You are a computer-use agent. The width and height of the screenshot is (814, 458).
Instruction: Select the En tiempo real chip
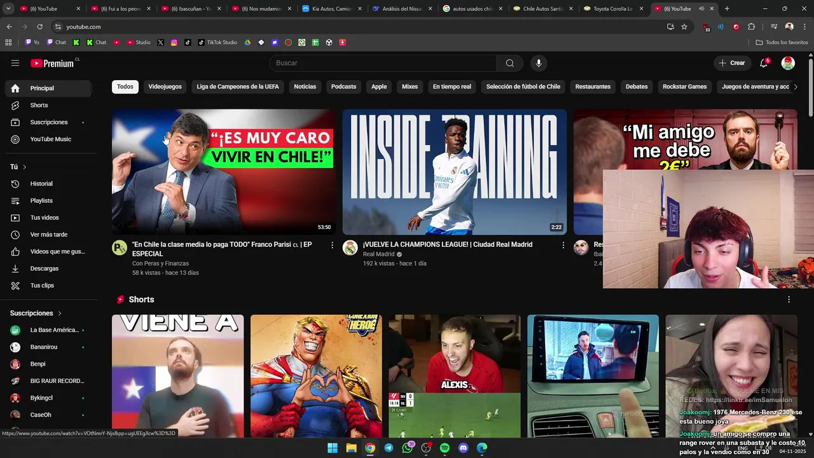click(452, 87)
